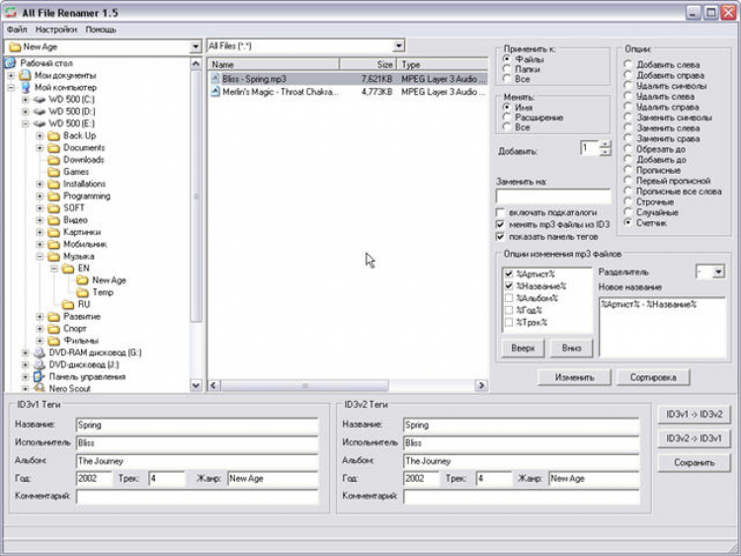Select the Programming folder icon
The width and height of the screenshot is (741, 556).
click(x=54, y=197)
